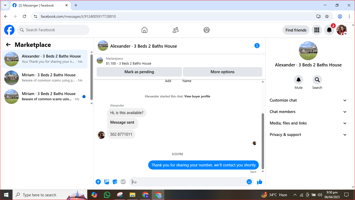Open Chrome tab search dropdown
355x200 pixels.
pos(5,5)
